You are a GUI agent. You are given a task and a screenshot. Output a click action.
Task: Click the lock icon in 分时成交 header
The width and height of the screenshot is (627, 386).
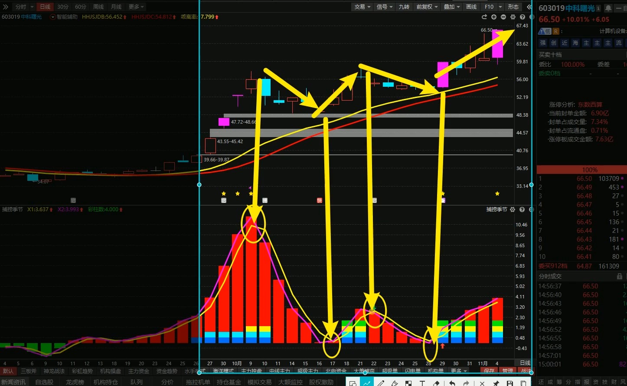pos(619,276)
